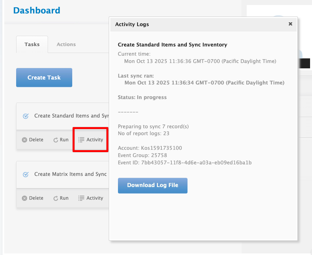
Task: Click the checkmark icon beside Create Standard Items task
Action: 26,116
